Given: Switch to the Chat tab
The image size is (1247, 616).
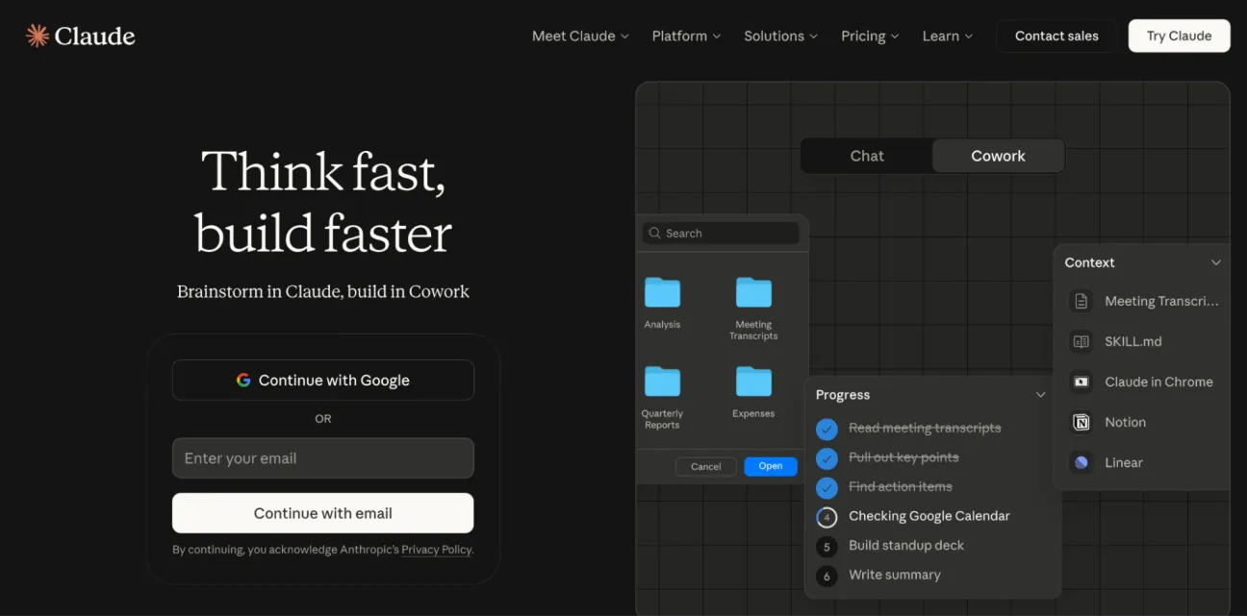Looking at the screenshot, I should click(x=867, y=156).
